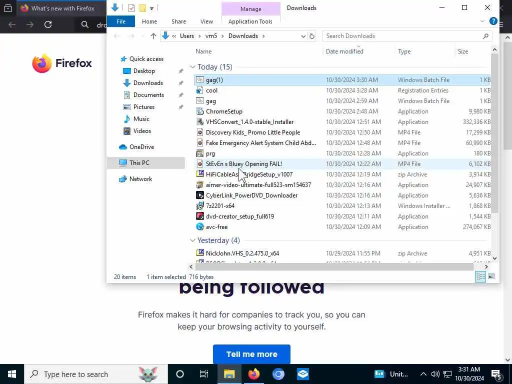Click the Tell me more button
The image size is (512, 384).
[x=251, y=354]
